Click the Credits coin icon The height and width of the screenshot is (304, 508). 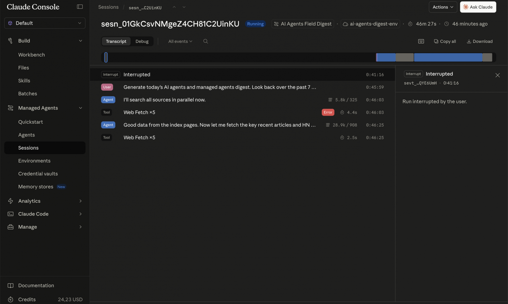[10, 299]
